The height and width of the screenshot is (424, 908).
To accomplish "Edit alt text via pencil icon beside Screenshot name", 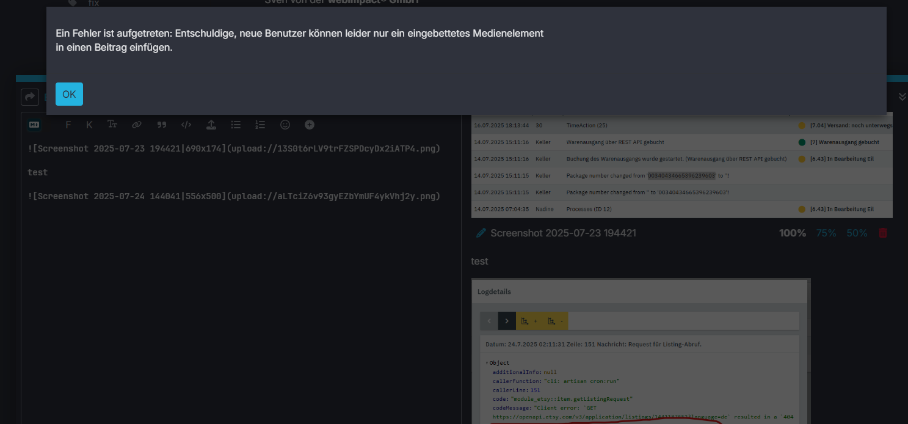I will click(x=481, y=233).
